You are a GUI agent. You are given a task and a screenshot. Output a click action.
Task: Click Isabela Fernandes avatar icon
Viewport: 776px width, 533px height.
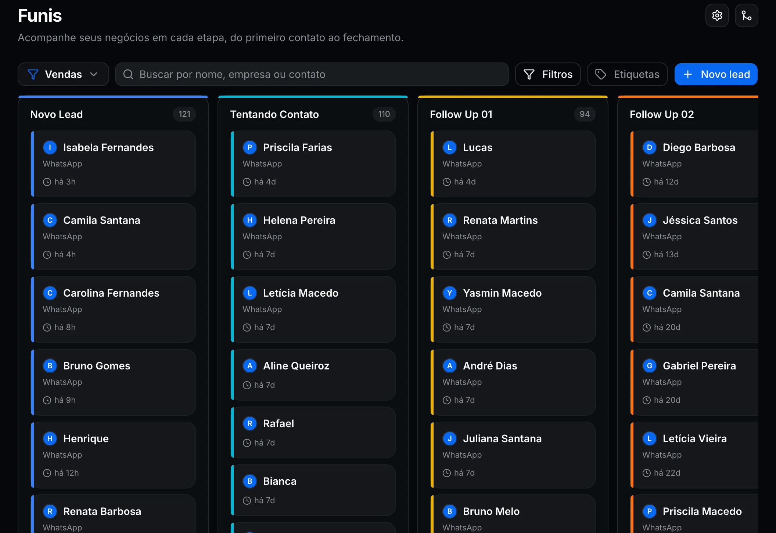click(x=50, y=147)
